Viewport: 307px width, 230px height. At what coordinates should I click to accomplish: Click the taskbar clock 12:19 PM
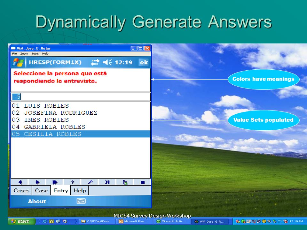pos(296,221)
